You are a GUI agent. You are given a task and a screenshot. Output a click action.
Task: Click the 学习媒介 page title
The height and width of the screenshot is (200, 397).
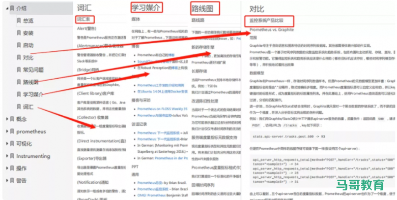click(x=146, y=8)
